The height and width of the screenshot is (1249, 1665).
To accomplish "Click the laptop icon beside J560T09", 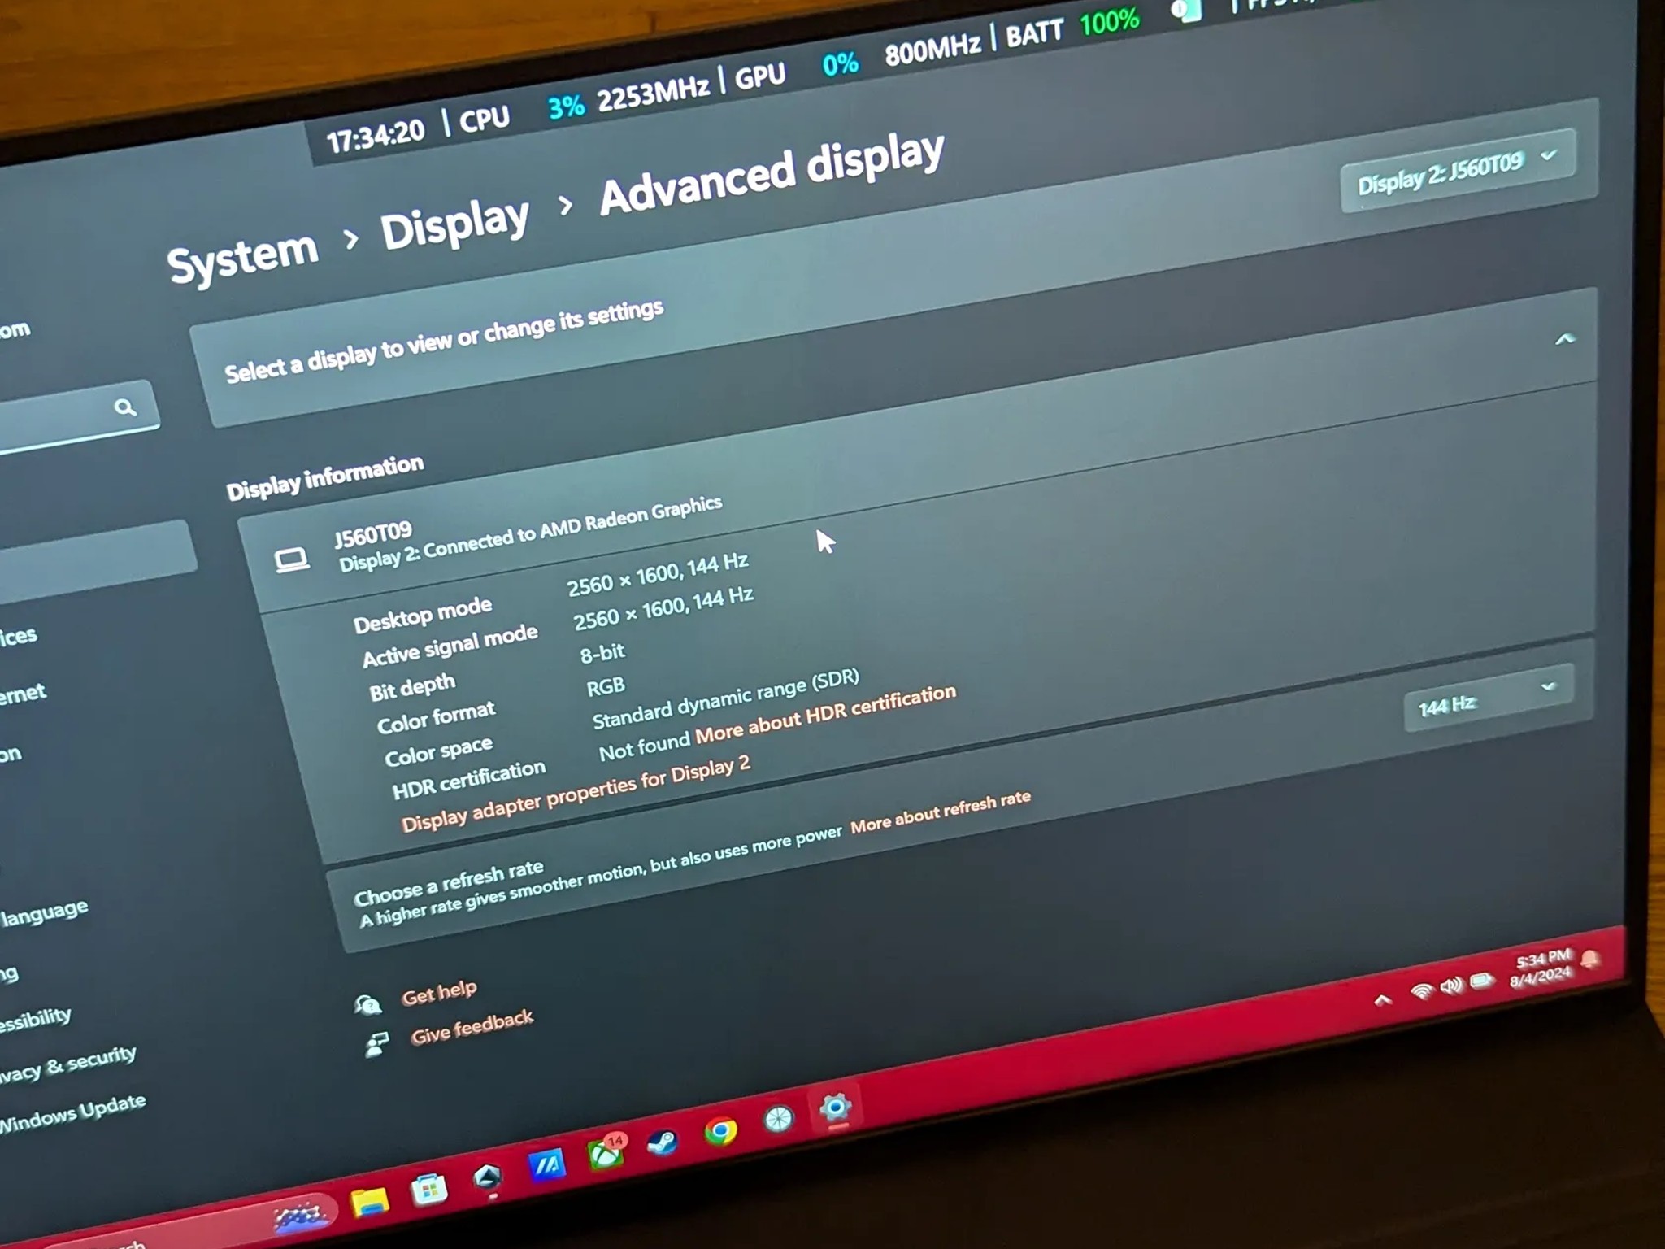I will tap(292, 560).
